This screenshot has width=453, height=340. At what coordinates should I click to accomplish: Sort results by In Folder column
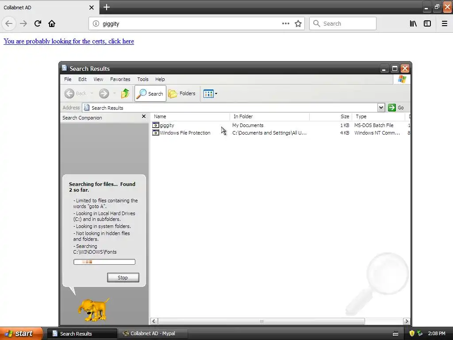[x=269, y=116]
